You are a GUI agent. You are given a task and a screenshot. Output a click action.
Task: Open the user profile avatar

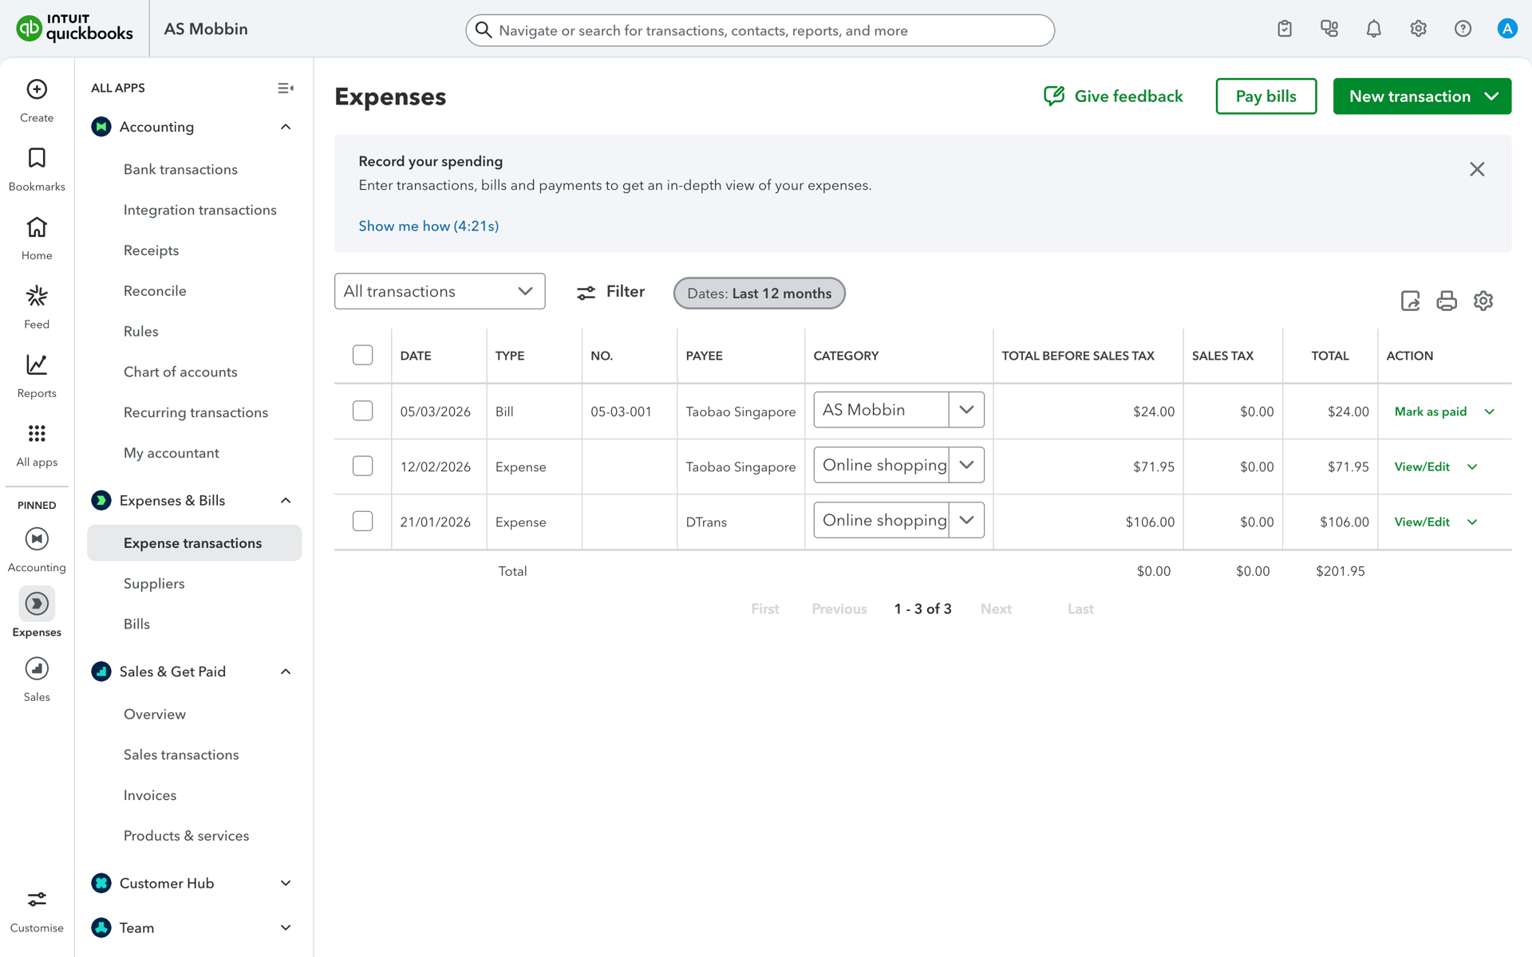[x=1507, y=29]
